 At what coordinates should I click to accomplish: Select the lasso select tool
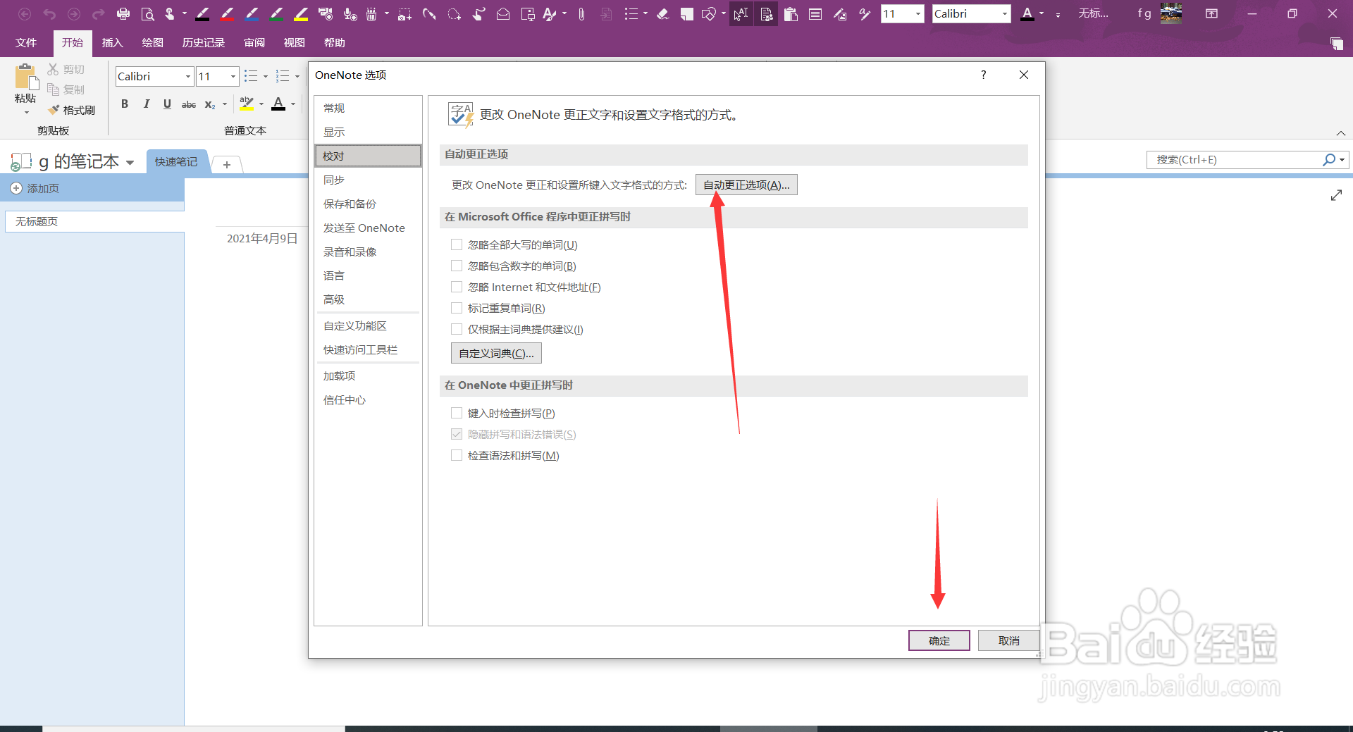(x=454, y=13)
